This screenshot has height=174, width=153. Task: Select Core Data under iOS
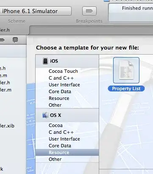60,91
